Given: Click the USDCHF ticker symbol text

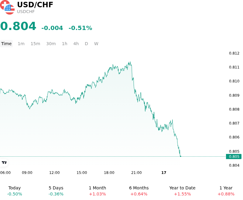Looking at the screenshot, I should 26,12.
